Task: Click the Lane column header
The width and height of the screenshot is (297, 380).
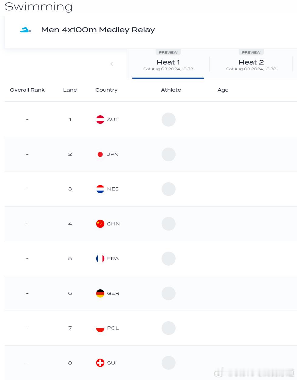Action: pyautogui.click(x=70, y=90)
